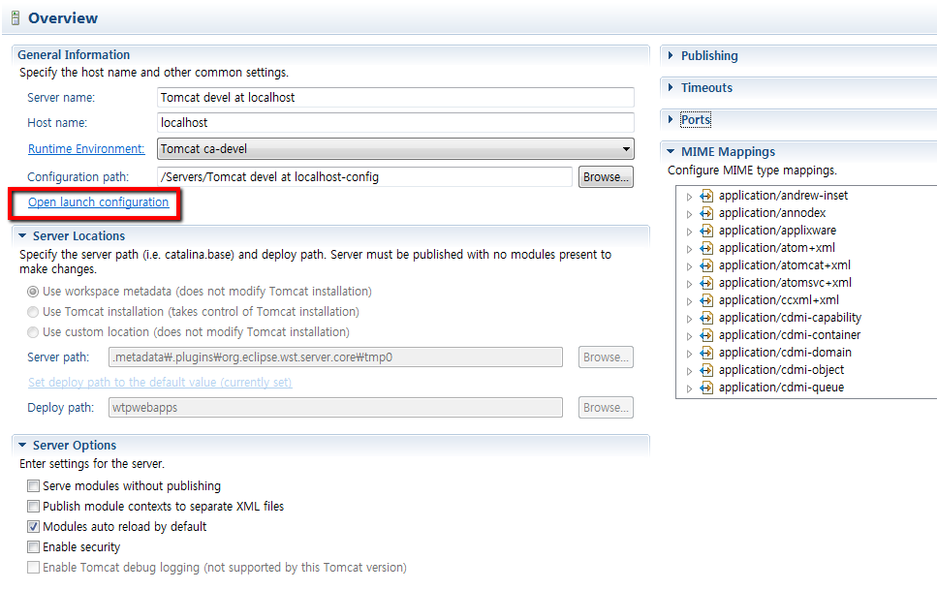
Task: Click the MIME icon beside application/cdmi-domain
Action: pyautogui.click(x=706, y=353)
